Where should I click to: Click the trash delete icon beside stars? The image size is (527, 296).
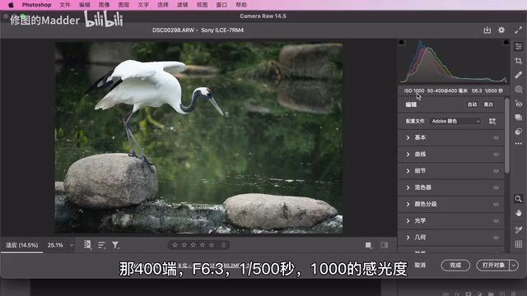pyautogui.click(x=223, y=245)
